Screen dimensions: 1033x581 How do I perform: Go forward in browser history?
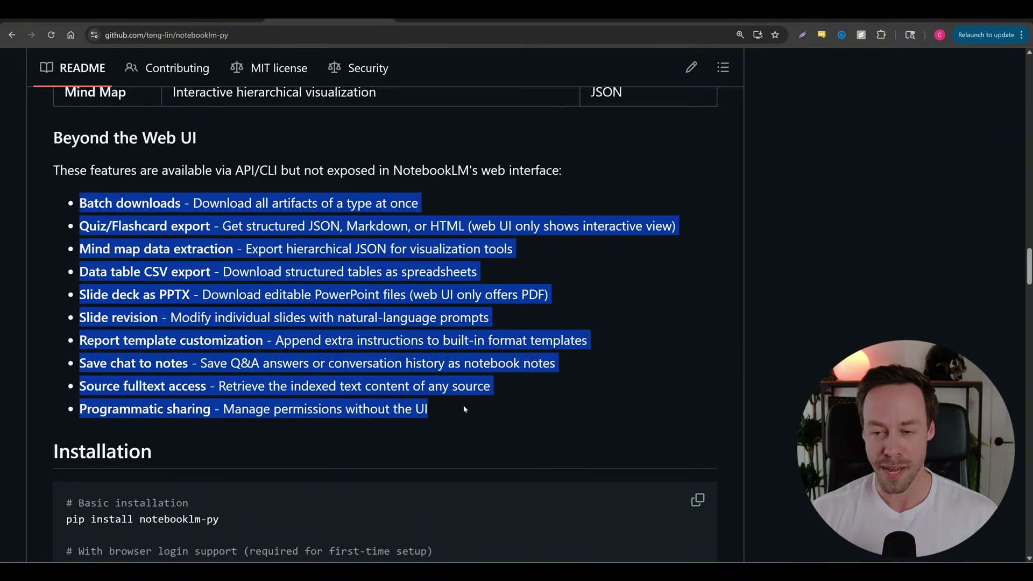click(x=31, y=35)
